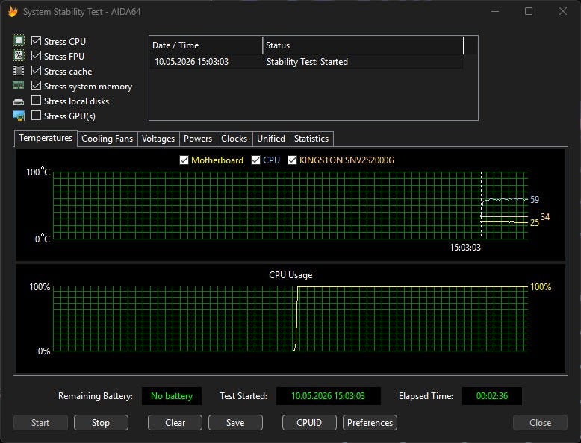Hide the KINGSTON SNV2S2000G temperature line
Screen dimensions: 581x443
(x=292, y=160)
